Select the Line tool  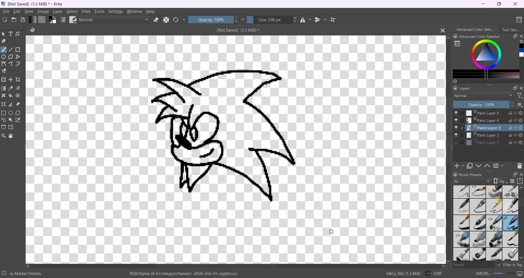(x=10, y=50)
